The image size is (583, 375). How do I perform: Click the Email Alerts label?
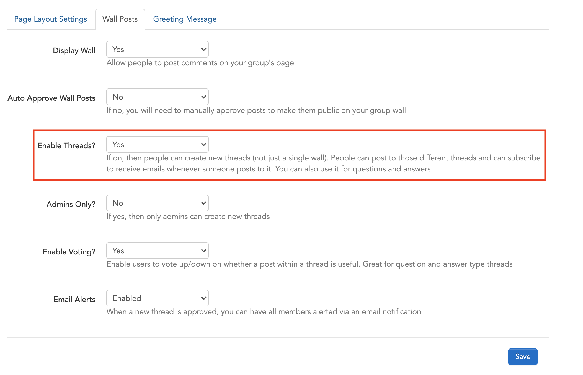(74, 300)
